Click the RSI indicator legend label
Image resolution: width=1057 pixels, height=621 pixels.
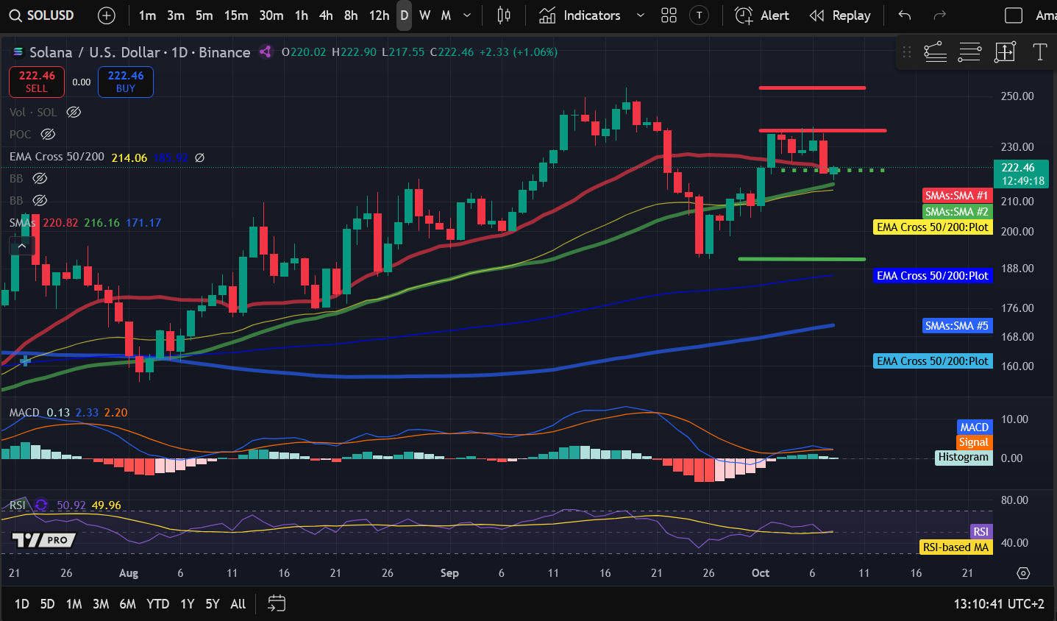point(18,505)
